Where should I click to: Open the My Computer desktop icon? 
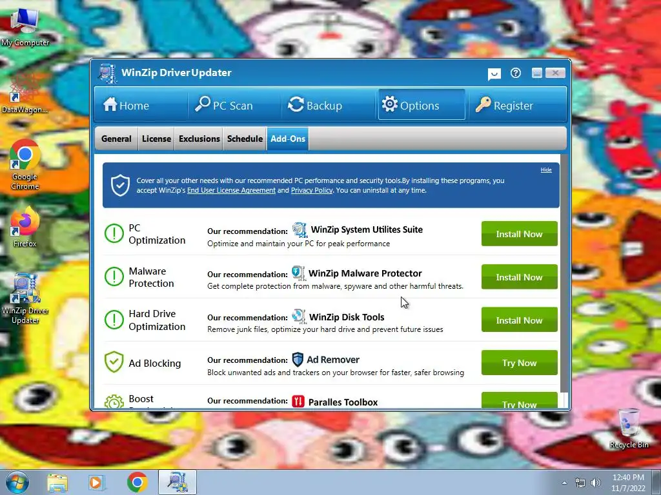[x=25, y=27]
